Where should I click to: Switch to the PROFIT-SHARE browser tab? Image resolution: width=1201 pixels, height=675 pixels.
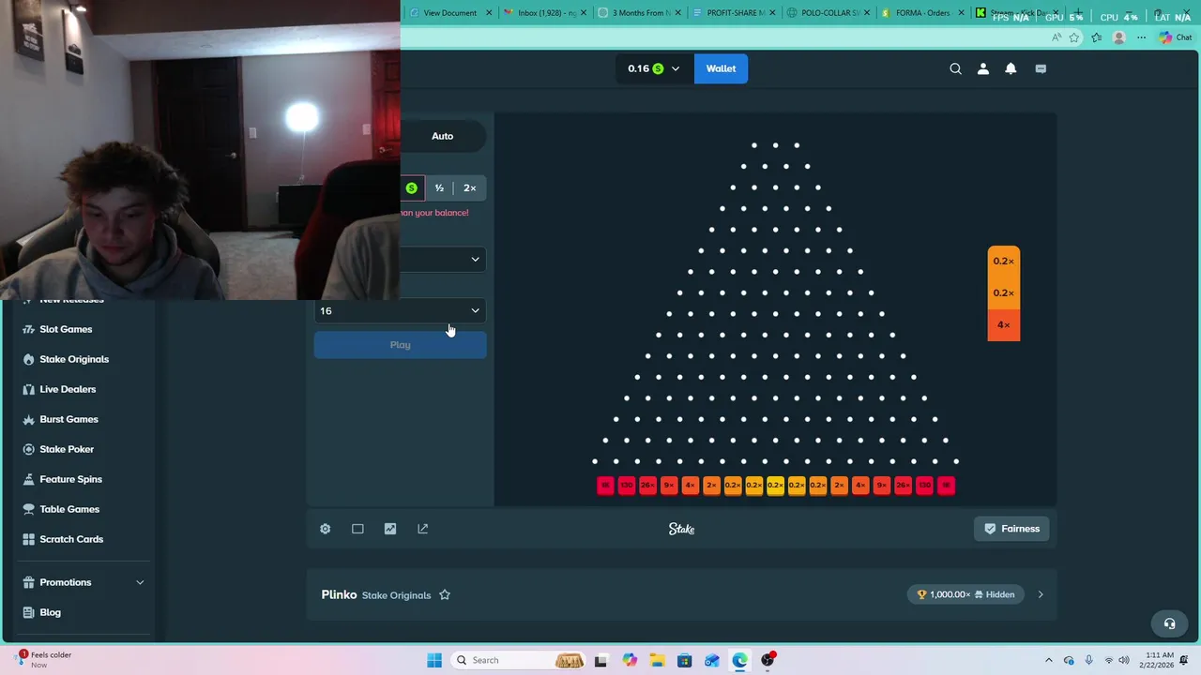click(x=736, y=13)
